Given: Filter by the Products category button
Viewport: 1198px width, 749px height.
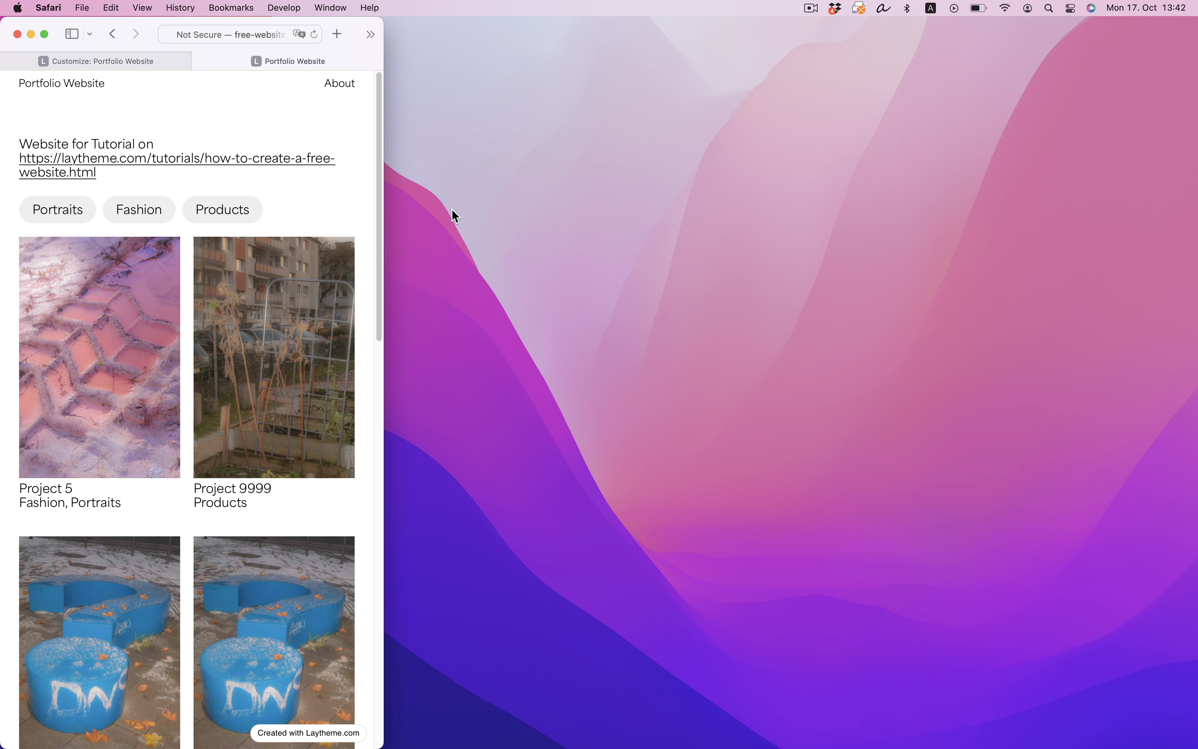Looking at the screenshot, I should [222, 210].
